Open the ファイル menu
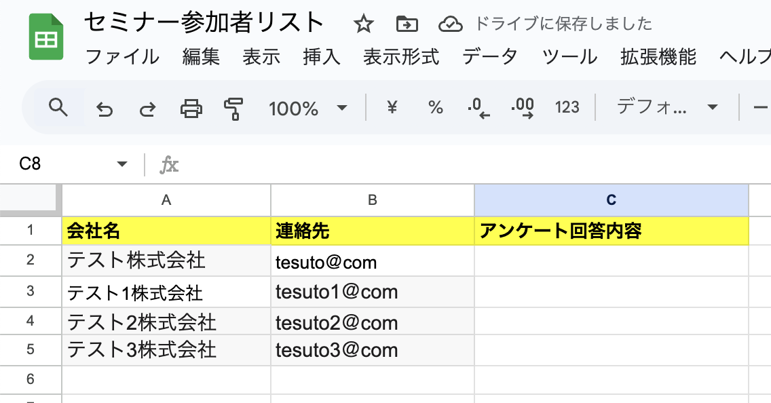 [122, 56]
